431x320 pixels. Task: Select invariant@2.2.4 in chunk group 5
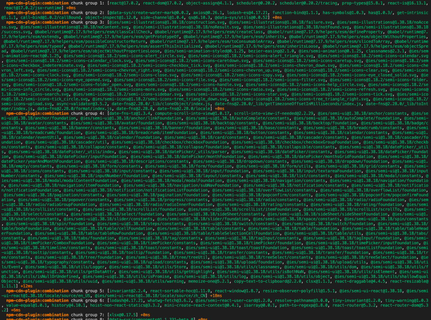(127, 291)
